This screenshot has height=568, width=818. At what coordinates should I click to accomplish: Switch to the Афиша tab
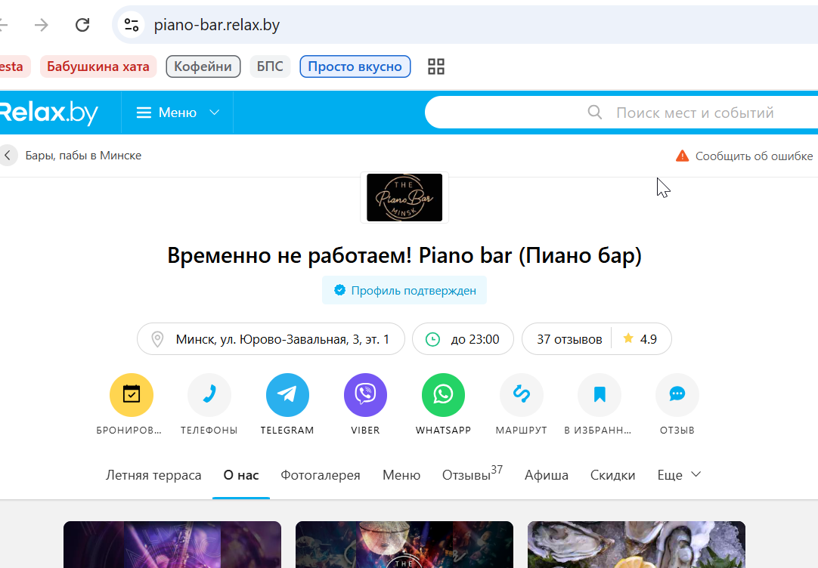tap(546, 475)
